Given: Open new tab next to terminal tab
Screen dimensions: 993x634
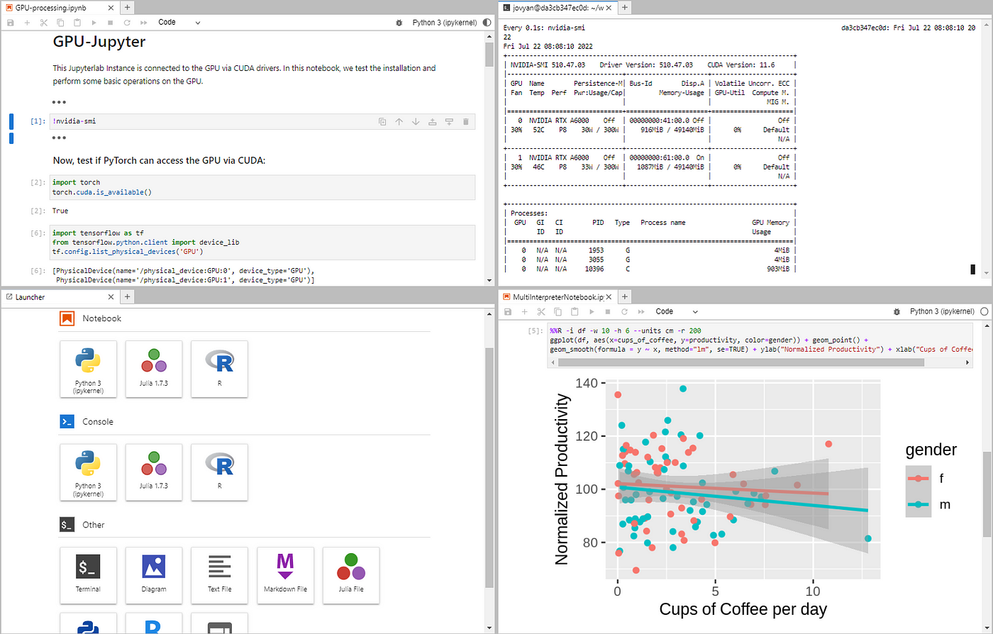Looking at the screenshot, I should pyautogui.click(x=625, y=7).
